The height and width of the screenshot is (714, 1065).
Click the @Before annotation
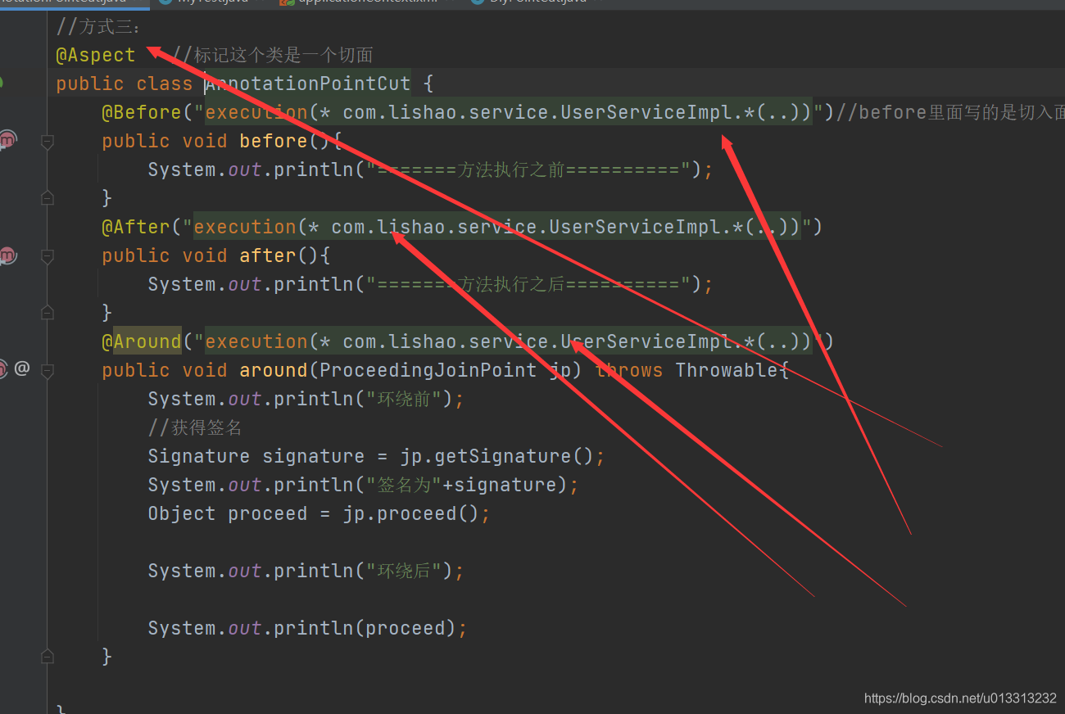[x=141, y=112]
